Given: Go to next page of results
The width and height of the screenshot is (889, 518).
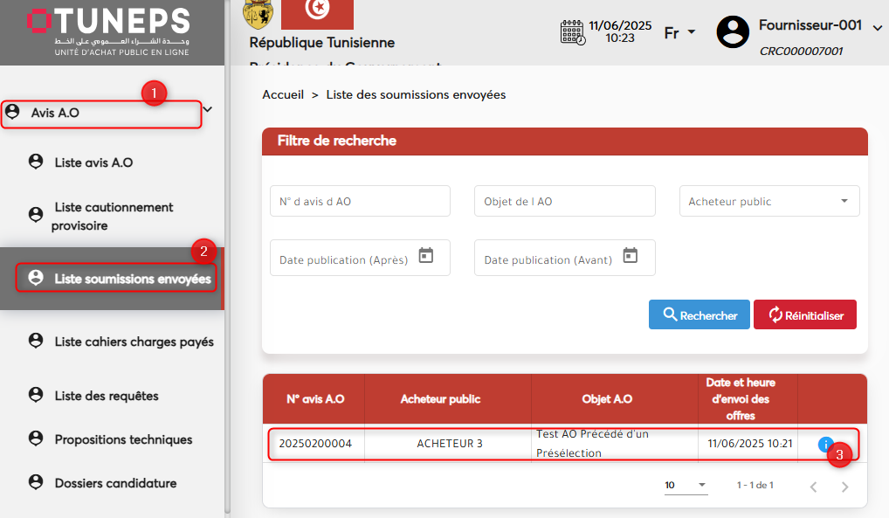Looking at the screenshot, I should (844, 486).
